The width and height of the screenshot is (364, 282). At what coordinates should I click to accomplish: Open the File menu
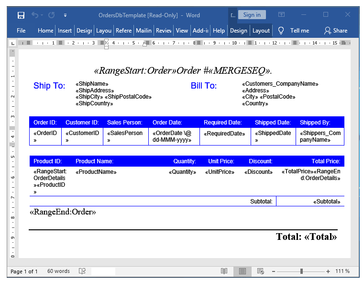click(x=21, y=31)
